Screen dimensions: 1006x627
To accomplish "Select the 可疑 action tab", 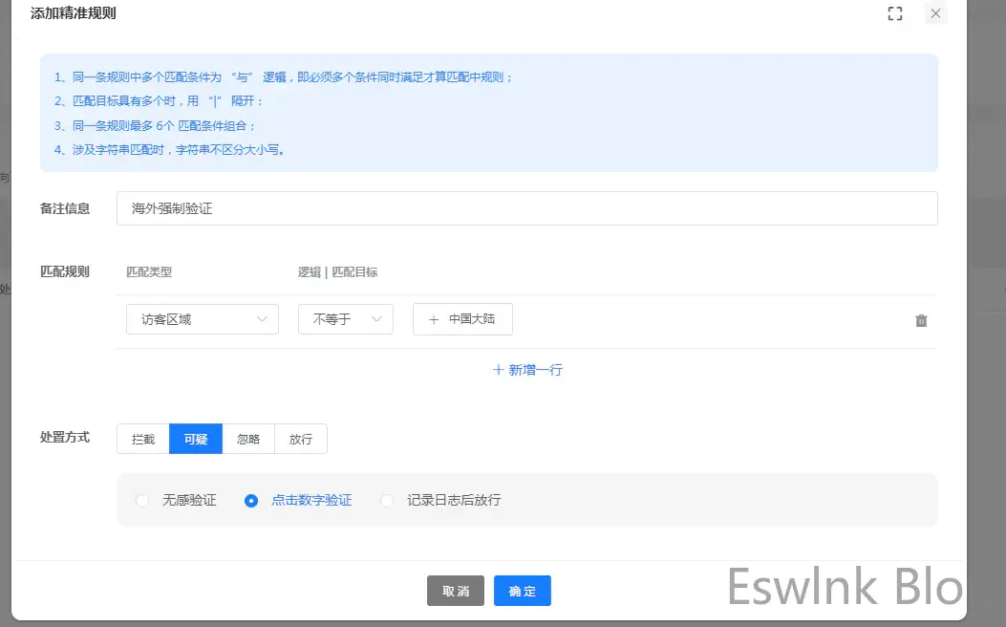I will click(196, 439).
